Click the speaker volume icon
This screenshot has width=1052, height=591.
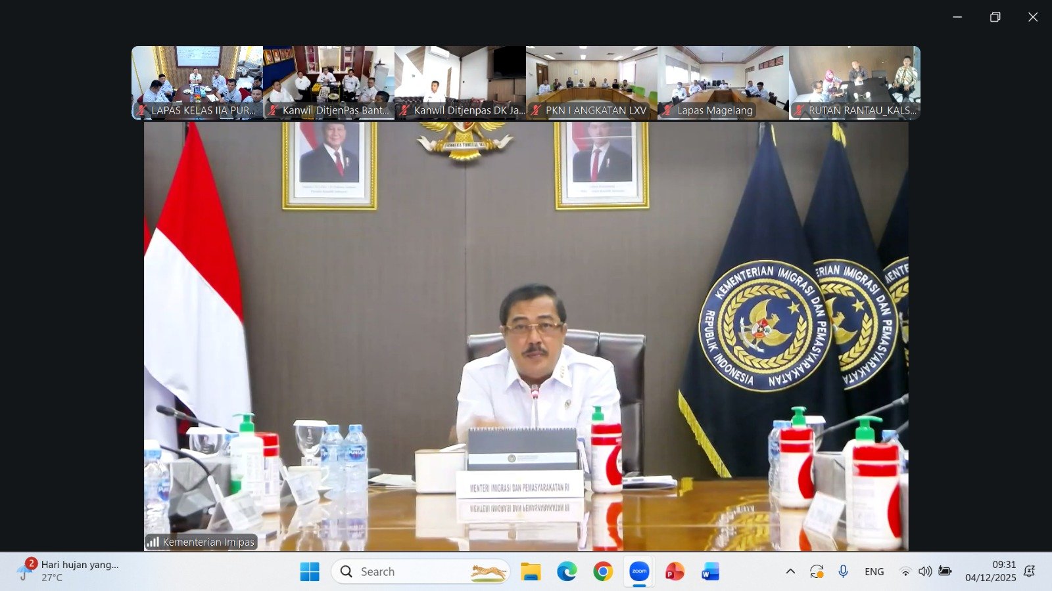[924, 571]
